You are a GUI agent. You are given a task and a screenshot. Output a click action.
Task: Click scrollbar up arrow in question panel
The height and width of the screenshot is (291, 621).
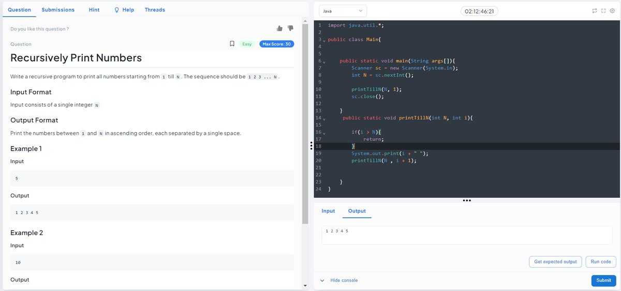[305, 21]
